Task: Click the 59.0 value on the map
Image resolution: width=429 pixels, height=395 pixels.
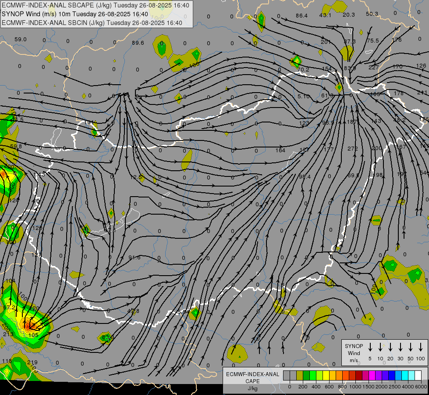Action: [x=21, y=39]
